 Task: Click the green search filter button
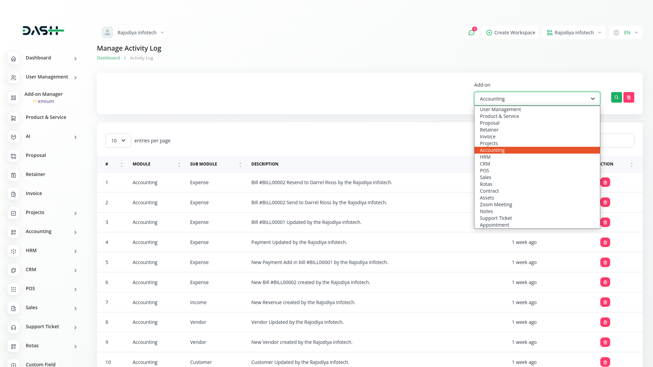coord(616,98)
